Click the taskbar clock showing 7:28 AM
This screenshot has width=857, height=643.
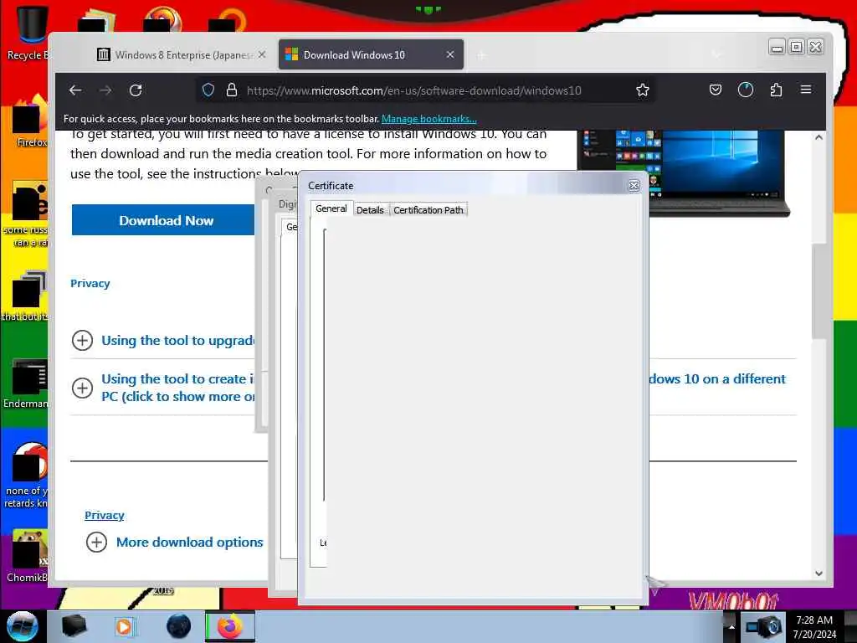(x=814, y=626)
